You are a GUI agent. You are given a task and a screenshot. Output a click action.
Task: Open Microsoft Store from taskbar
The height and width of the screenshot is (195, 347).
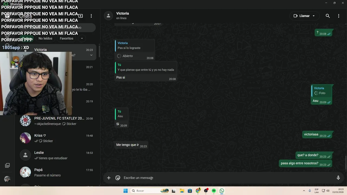tap(190, 191)
